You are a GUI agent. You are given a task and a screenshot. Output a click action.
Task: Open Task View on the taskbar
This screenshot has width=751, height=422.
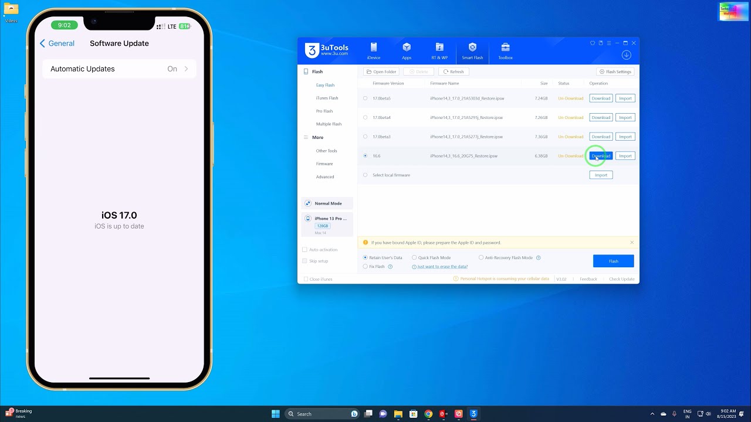click(x=367, y=414)
